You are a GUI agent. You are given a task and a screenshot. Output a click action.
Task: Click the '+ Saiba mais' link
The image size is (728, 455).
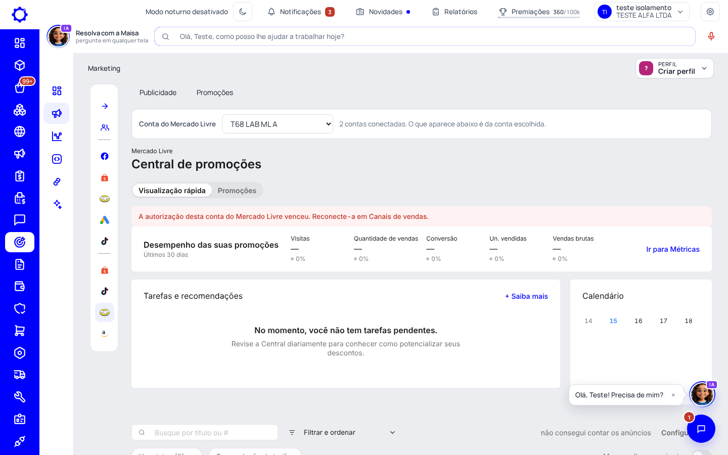coord(526,296)
